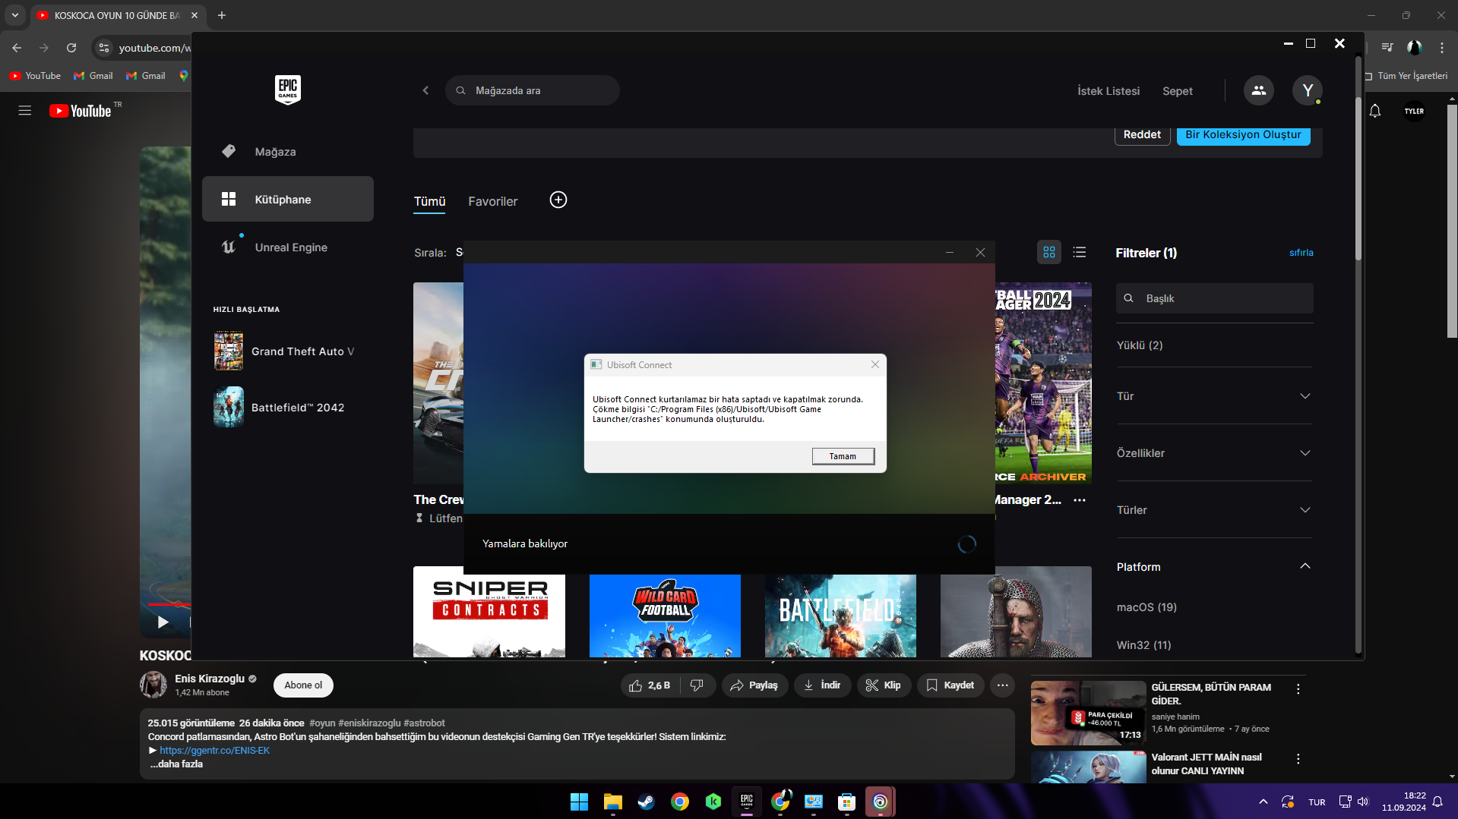Switch library to grid view

1049,252
